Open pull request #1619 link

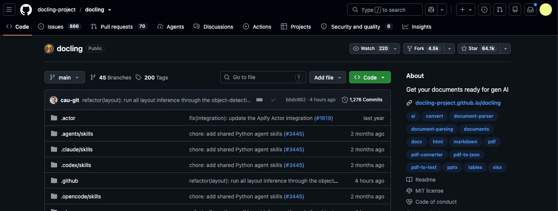click(x=323, y=118)
